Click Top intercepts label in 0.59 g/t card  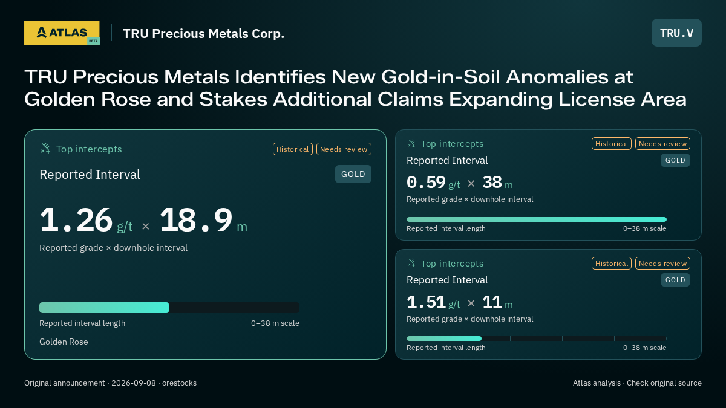[x=452, y=144]
